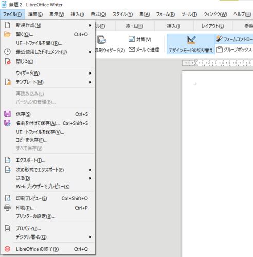Expand the デジタル署名(Q) submenu
The height and width of the screenshot is (257, 253).
click(90, 237)
